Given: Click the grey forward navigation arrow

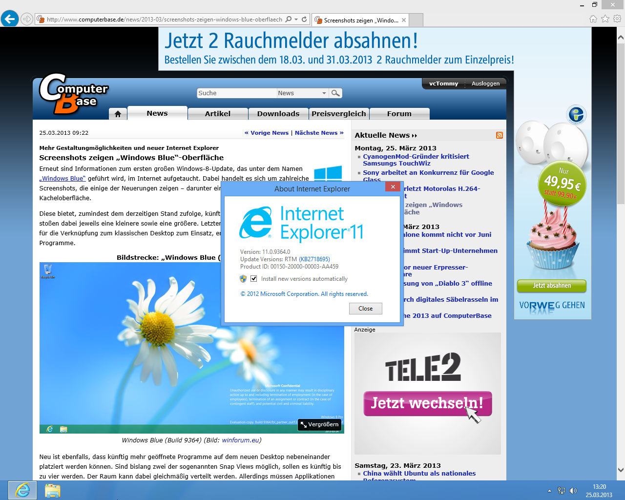Looking at the screenshot, I should 27,20.
